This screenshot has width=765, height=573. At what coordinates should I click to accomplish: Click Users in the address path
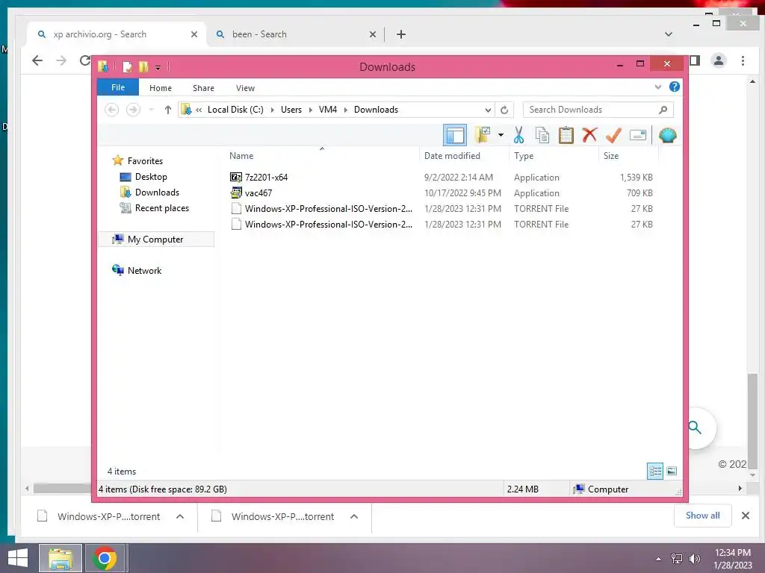click(x=291, y=110)
